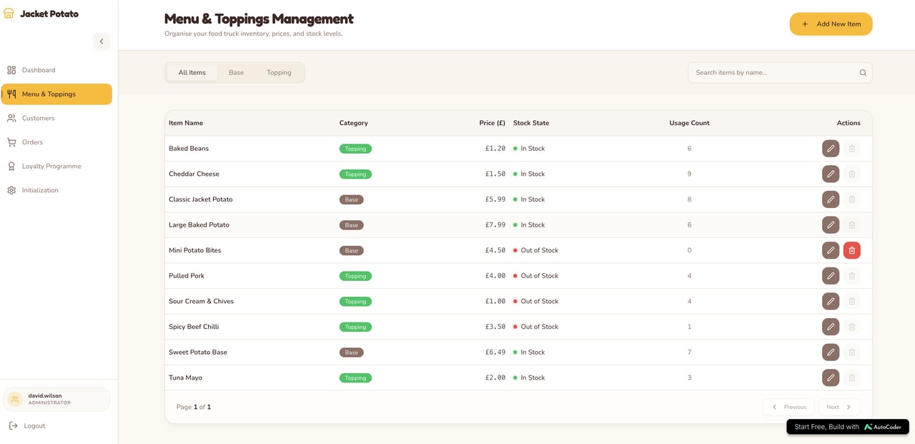
Task: Edit the Large Baked Potato item
Action: point(830,225)
